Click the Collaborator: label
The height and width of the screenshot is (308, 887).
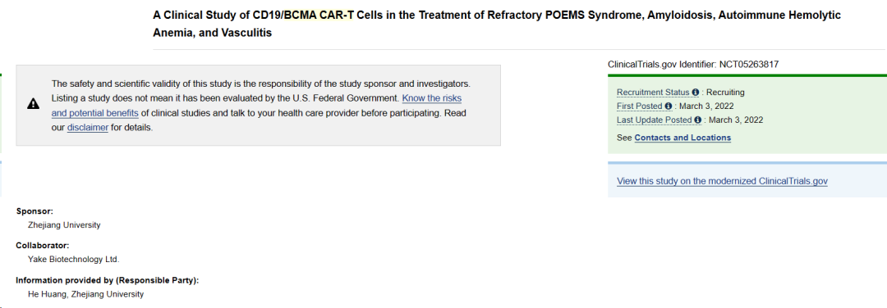pos(43,246)
